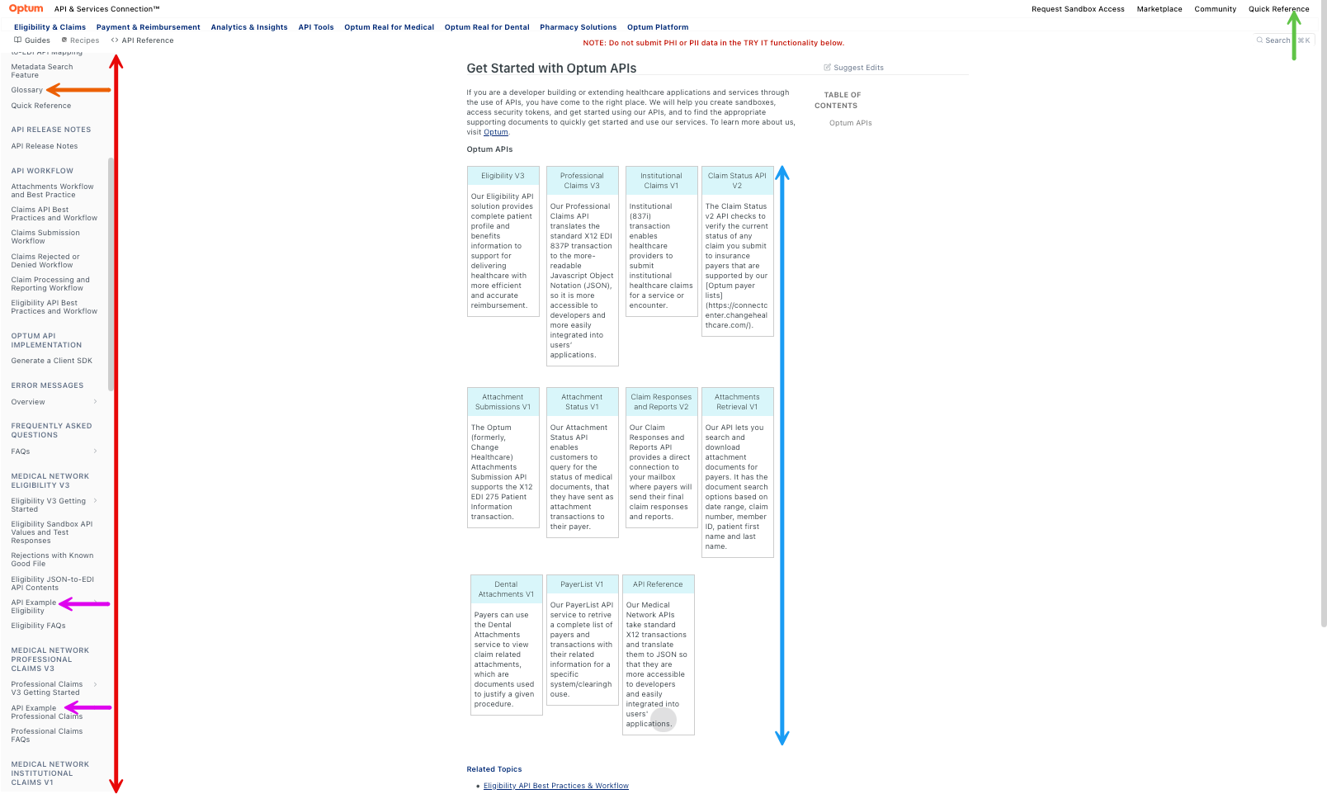Open the Payment & Reimbursement menu
Image resolution: width=1327 pixels, height=794 pixels.
[149, 27]
